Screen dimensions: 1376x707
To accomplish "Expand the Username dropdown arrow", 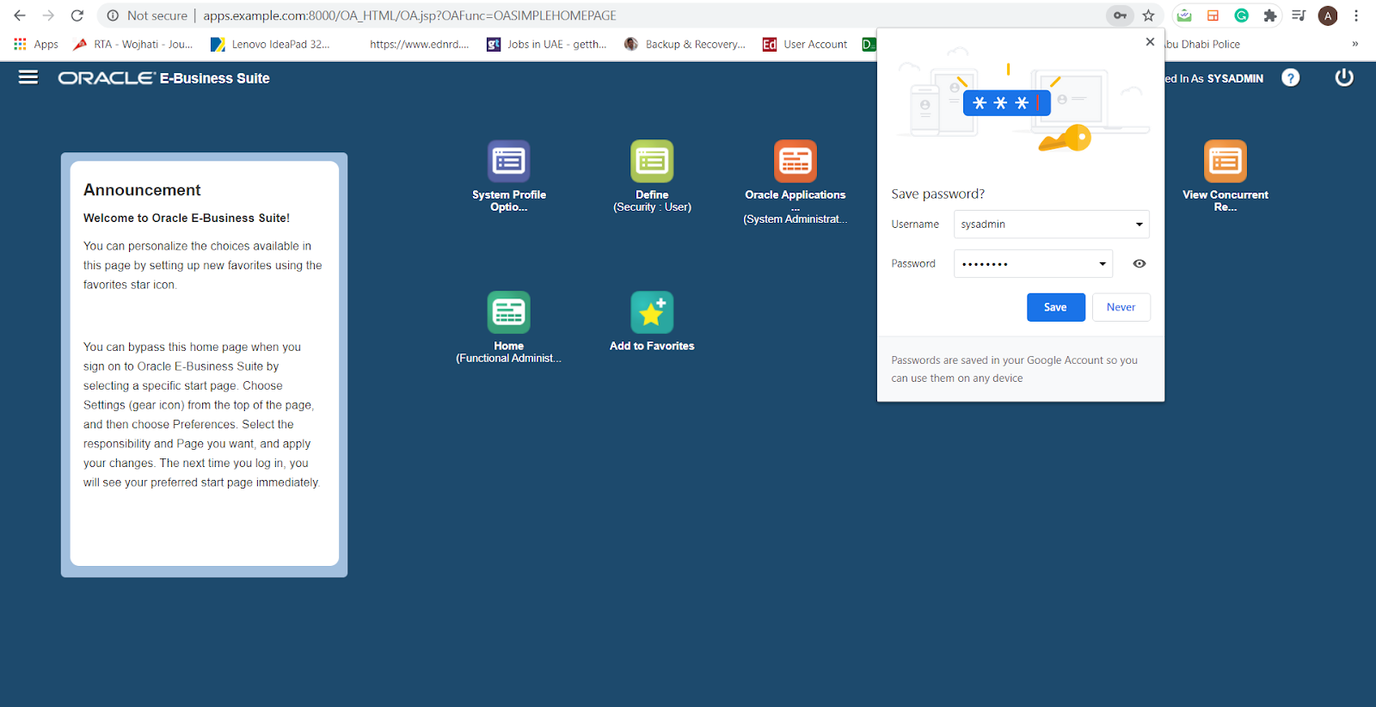I will (x=1139, y=224).
